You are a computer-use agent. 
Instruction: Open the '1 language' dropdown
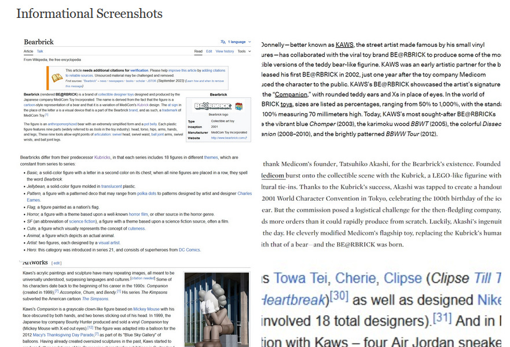[x=240, y=42]
